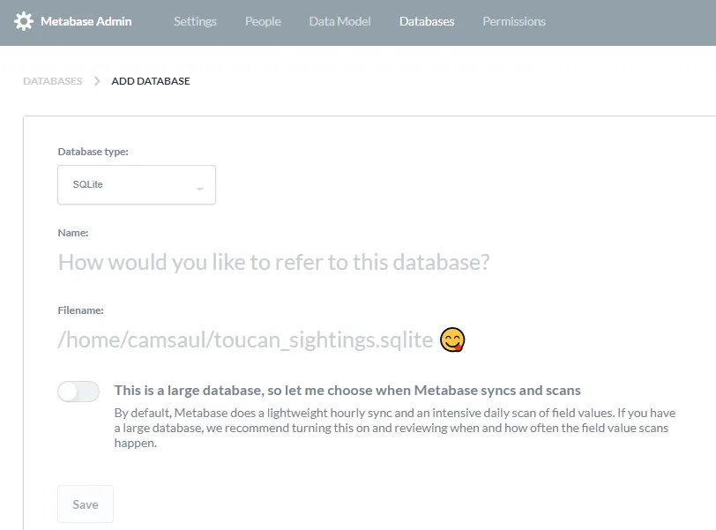
Task: Open the Settings admin tab
Action: pos(195,21)
